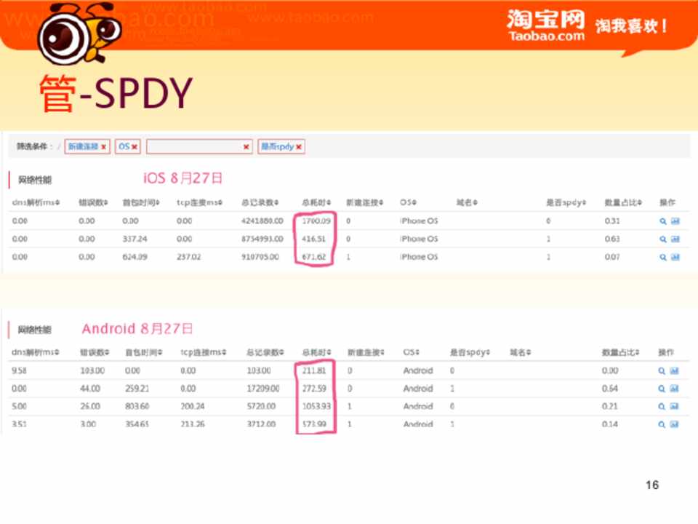Open the chart icon for the first Android row

675,370
